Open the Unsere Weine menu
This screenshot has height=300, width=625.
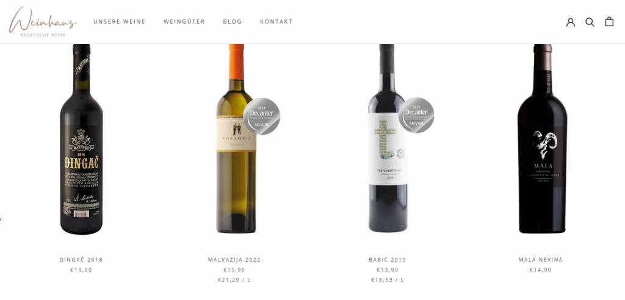point(120,21)
